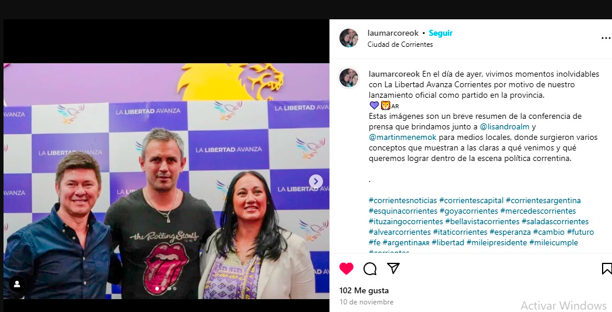612x312 pixels.
Task: Share post using the paper plane icon
Action: click(x=393, y=268)
